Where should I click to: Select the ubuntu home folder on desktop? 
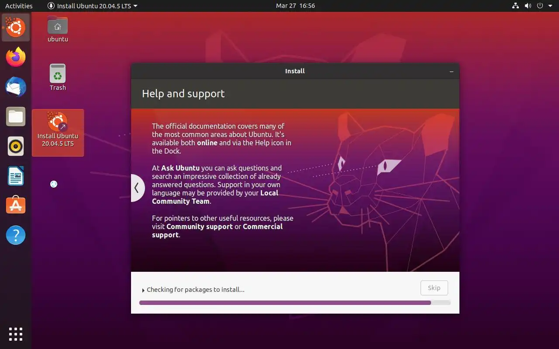click(58, 29)
